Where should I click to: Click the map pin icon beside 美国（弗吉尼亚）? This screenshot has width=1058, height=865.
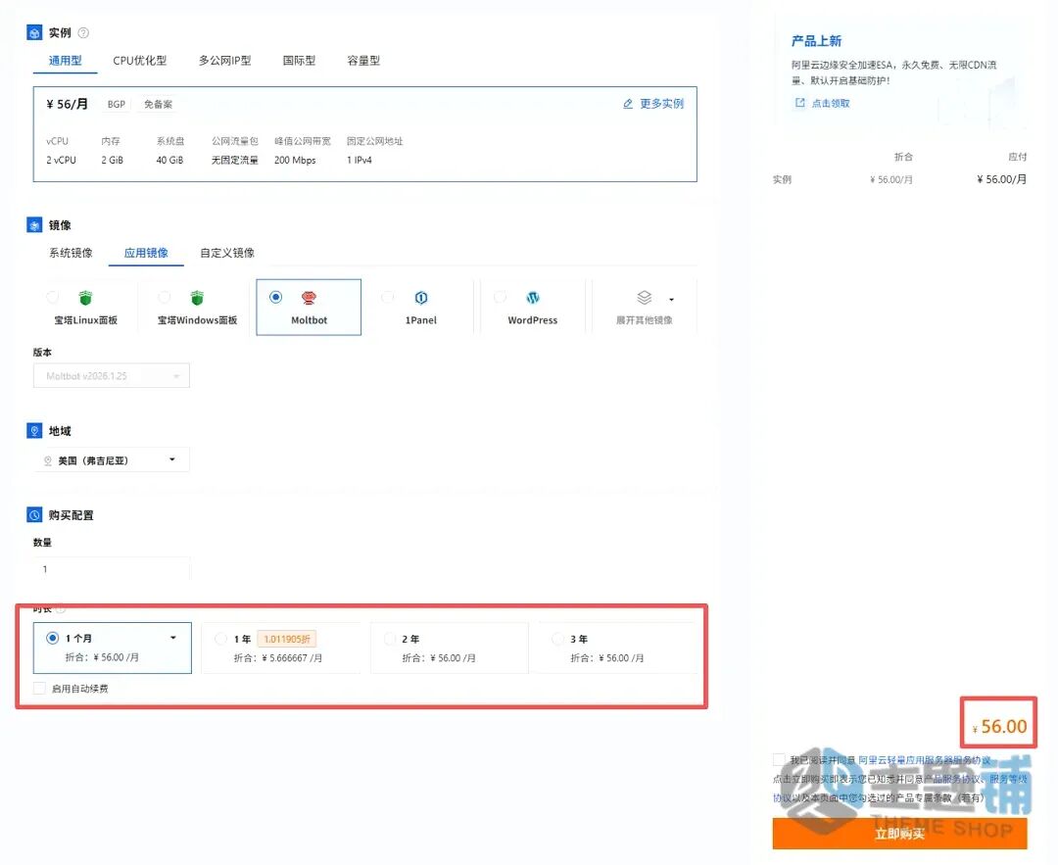[48, 460]
